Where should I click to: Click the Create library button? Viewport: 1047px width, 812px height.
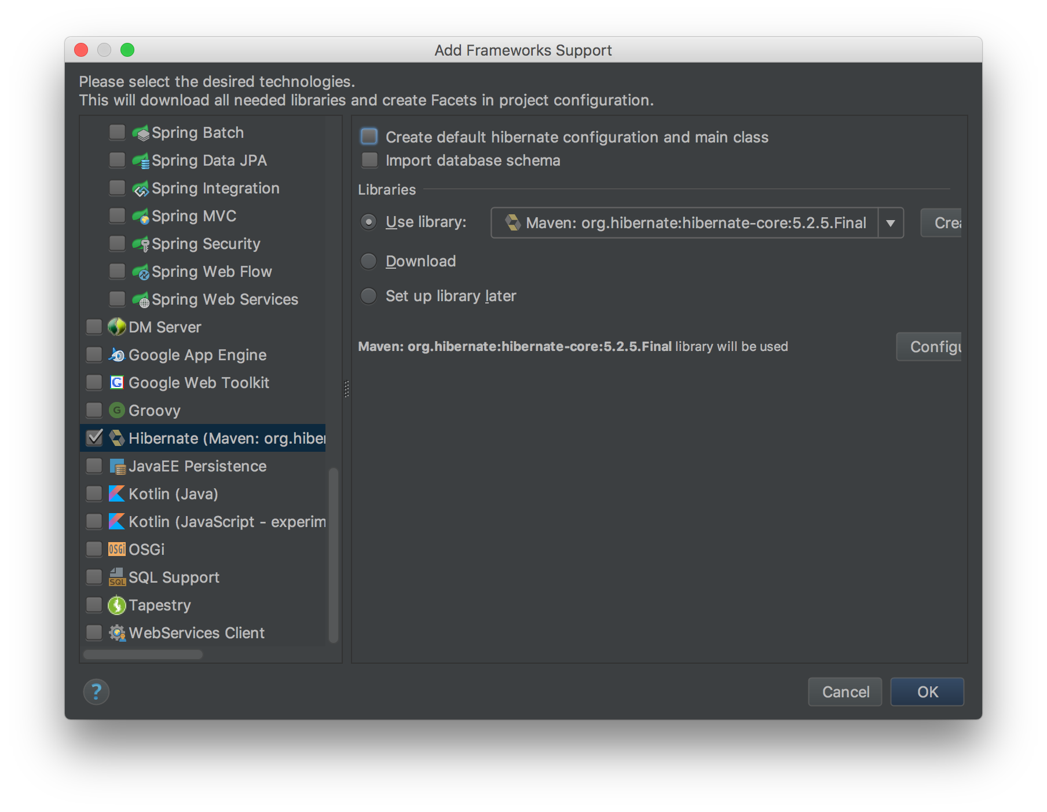[941, 223]
